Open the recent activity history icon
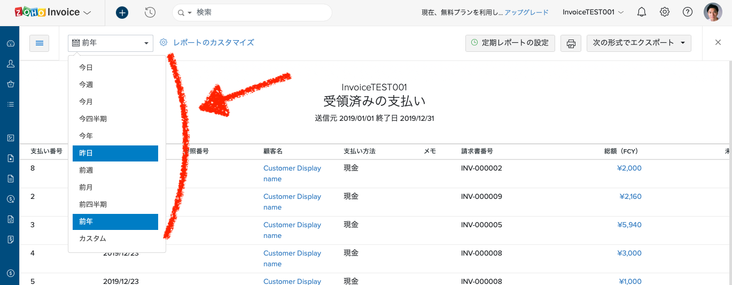 coord(150,12)
